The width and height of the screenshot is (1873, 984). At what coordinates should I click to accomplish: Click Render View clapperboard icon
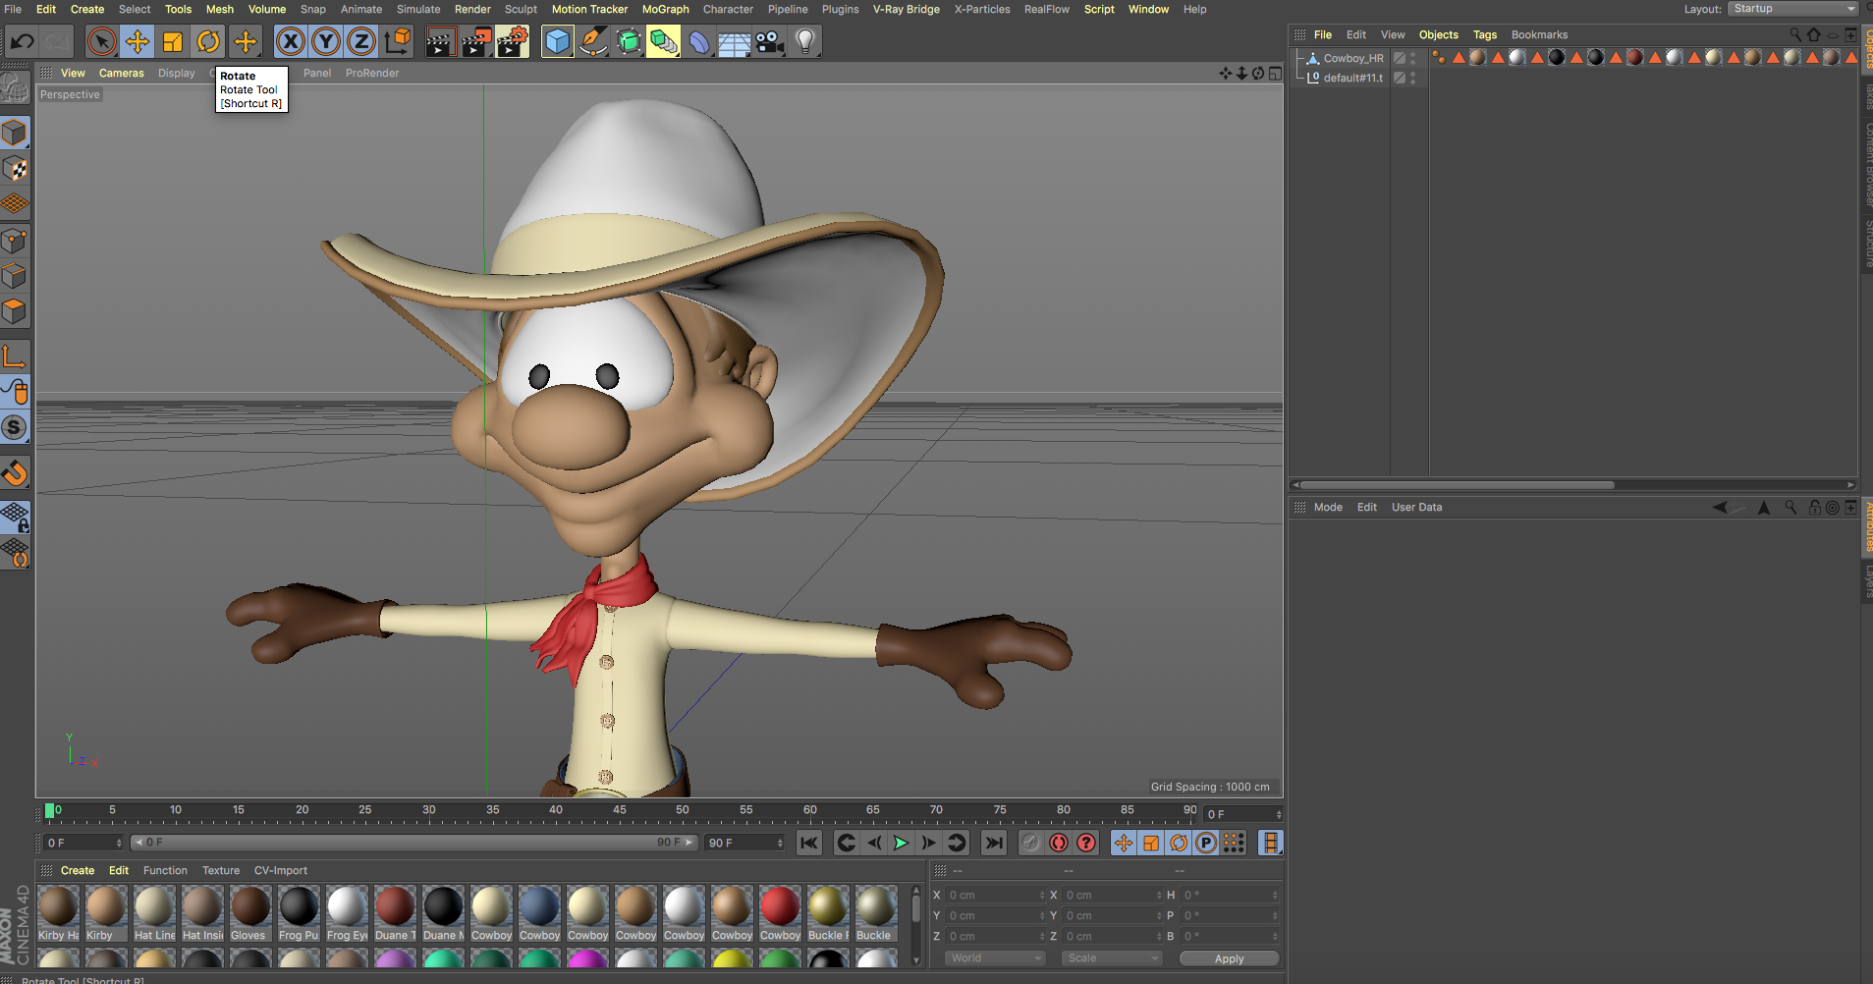pos(440,41)
